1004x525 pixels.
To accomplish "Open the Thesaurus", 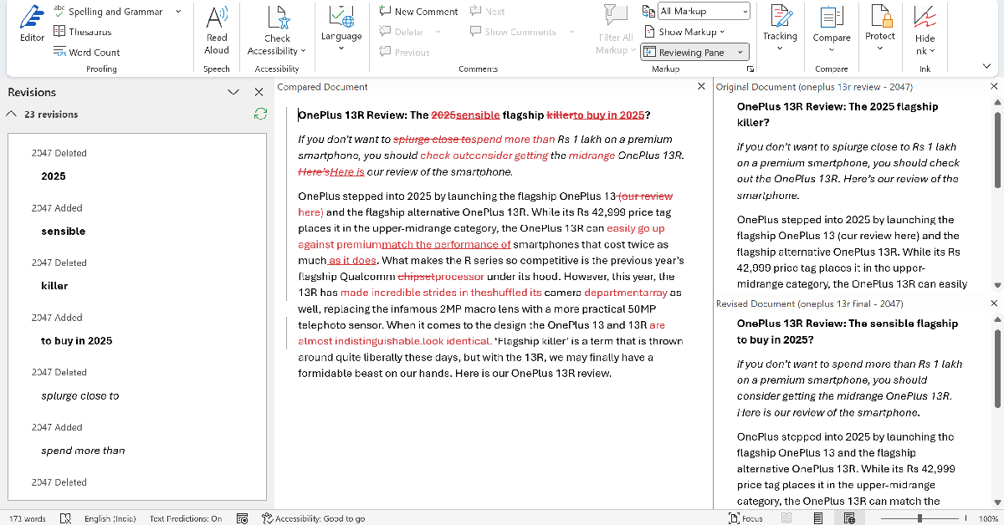I will [84, 32].
